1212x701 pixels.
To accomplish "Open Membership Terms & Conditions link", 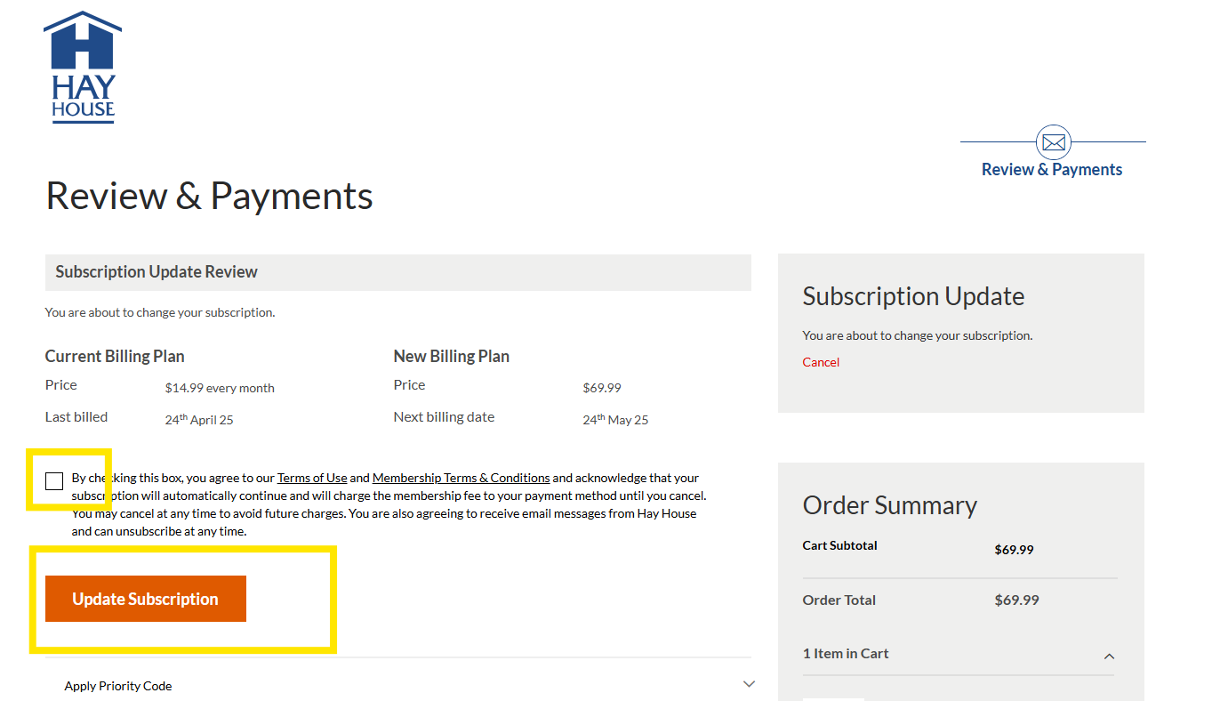I will pyautogui.click(x=461, y=478).
